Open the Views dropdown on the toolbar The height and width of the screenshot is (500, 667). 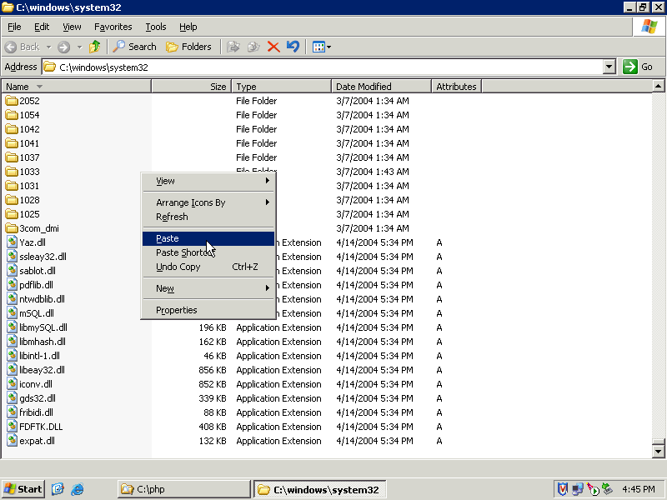[322, 47]
